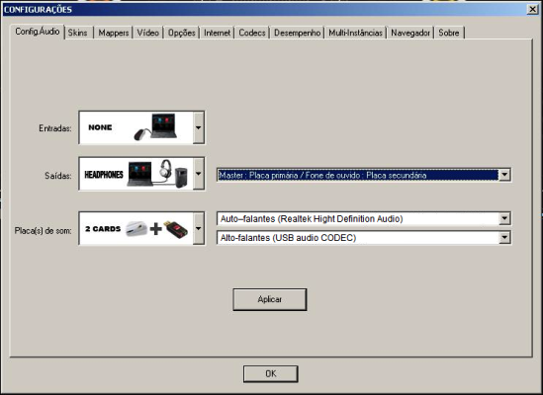
Task: Click the NONE laptop input image
Action: (136, 127)
